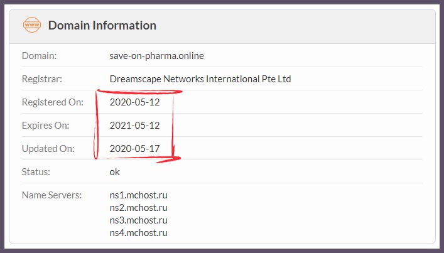Click the ns1.mchost.ru name server

click(138, 195)
